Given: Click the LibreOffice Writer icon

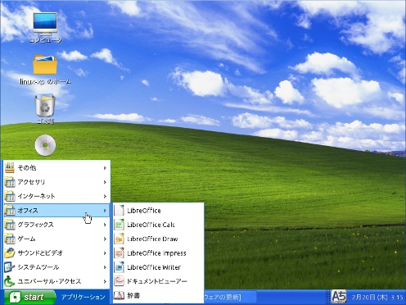Looking at the screenshot, I should click(119, 267).
